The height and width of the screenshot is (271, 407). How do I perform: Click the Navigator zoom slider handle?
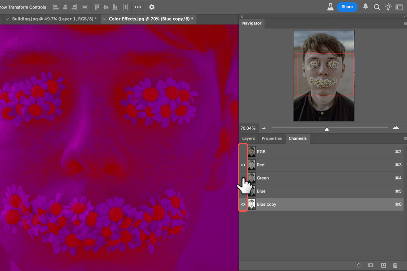click(x=327, y=129)
